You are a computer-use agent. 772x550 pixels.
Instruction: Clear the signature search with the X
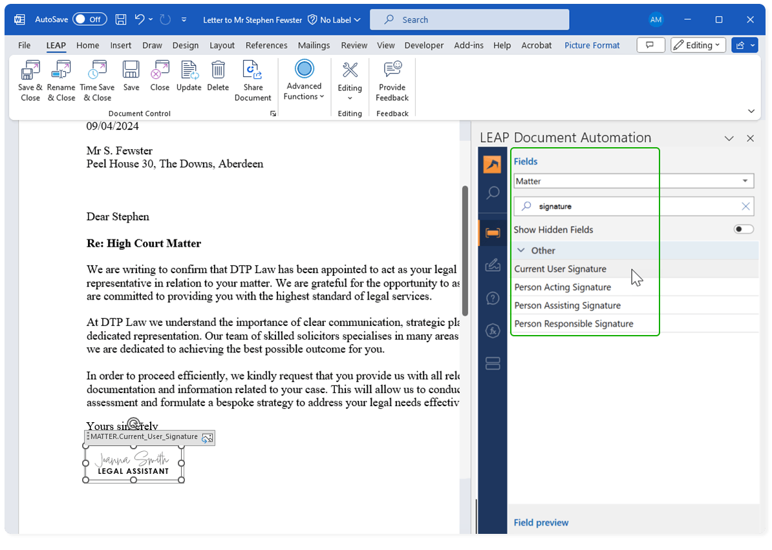pyautogui.click(x=745, y=207)
